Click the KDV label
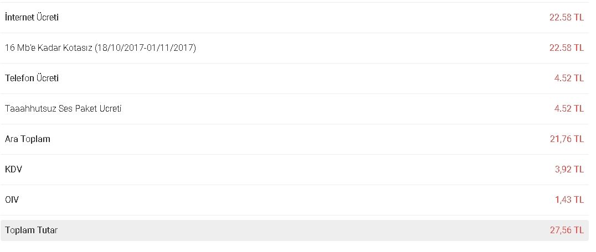The image size is (596, 252). point(13,170)
